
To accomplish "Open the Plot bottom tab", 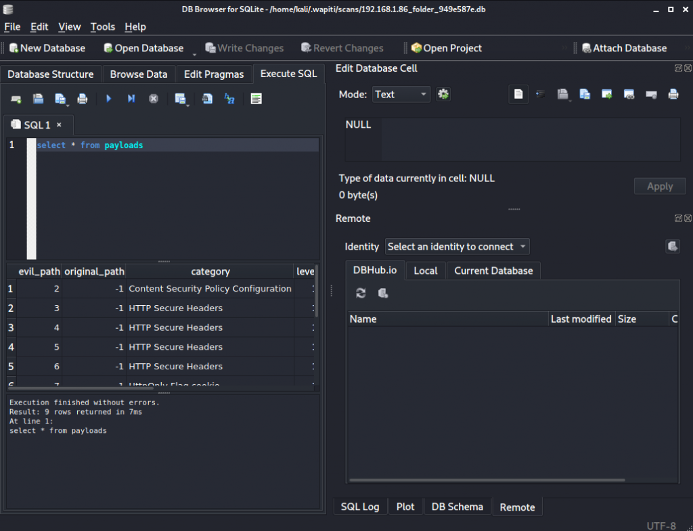I will (x=405, y=507).
